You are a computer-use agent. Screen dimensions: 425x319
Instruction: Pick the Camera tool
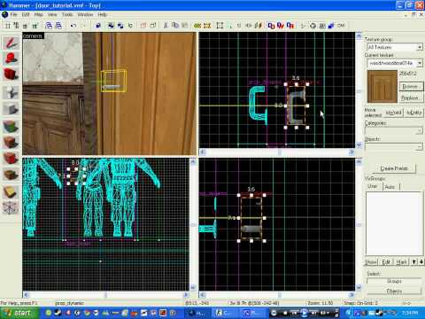click(11, 74)
